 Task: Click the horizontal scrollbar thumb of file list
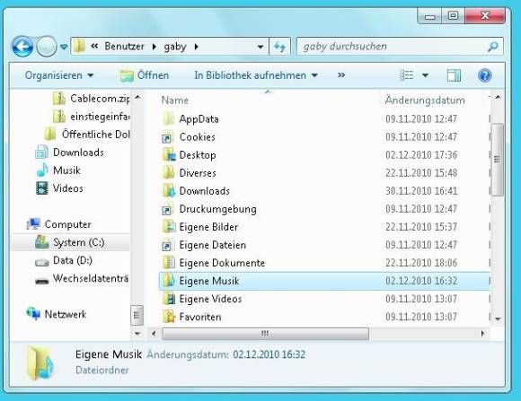point(265,334)
